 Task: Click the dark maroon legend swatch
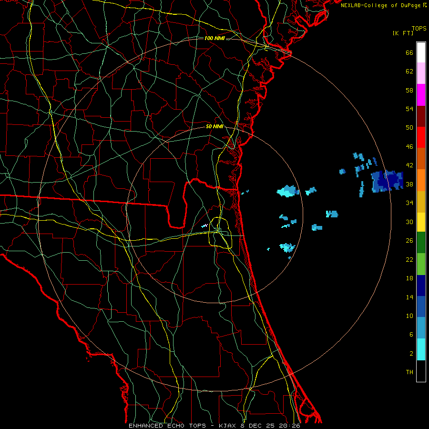click(421, 116)
